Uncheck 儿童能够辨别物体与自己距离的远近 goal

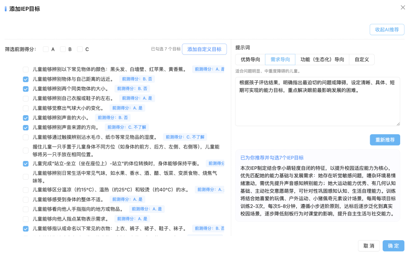tap(26, 79)
